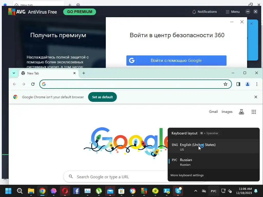Reload the Chrome page
The image size is (263, 197).
[33, 84]
